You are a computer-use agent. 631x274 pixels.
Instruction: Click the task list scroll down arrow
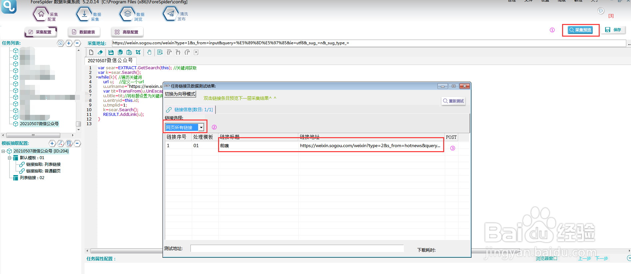pos(79,130)
